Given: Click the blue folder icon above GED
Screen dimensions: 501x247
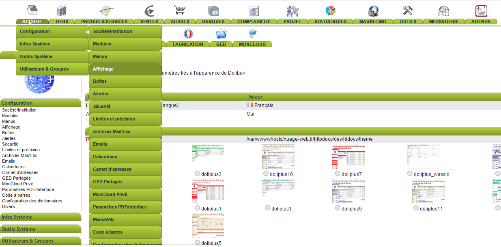Looking at the screenshot, I should pyautogui.click(x=221, y=34).
